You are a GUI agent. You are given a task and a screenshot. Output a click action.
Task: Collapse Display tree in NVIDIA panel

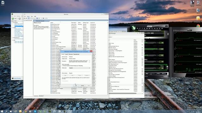[x=13, y=28]
